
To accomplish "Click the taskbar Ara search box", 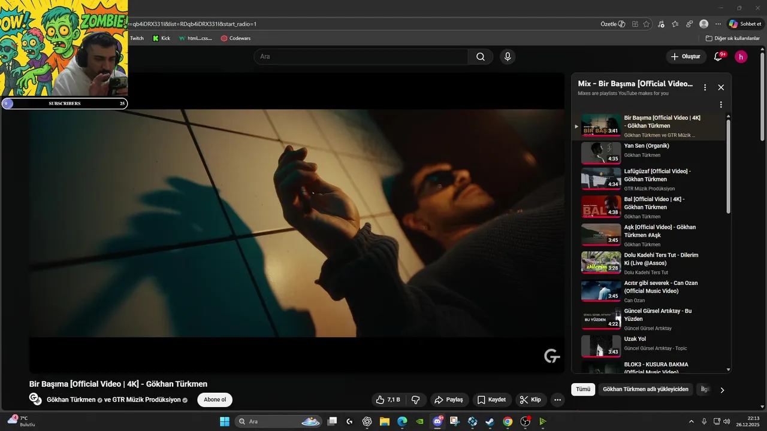I will coord(279,421).
